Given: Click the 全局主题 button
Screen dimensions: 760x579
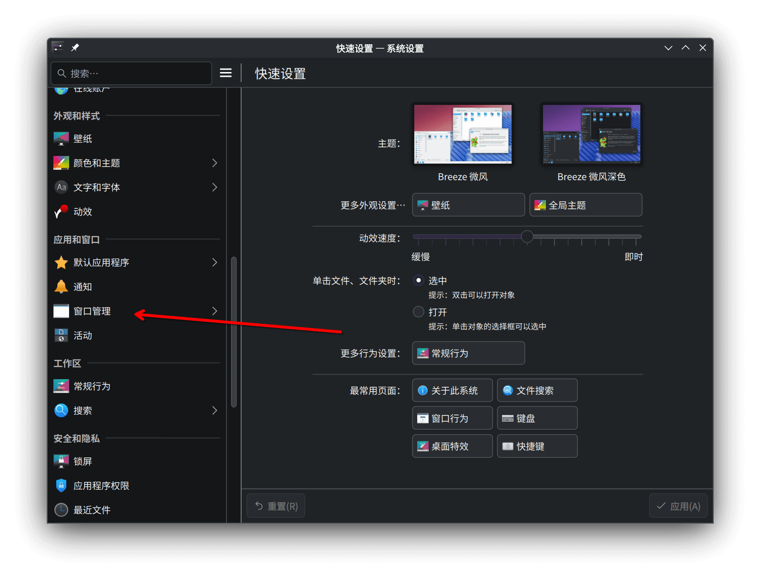Looking at the screenshot, I should [x=585, y=205].
